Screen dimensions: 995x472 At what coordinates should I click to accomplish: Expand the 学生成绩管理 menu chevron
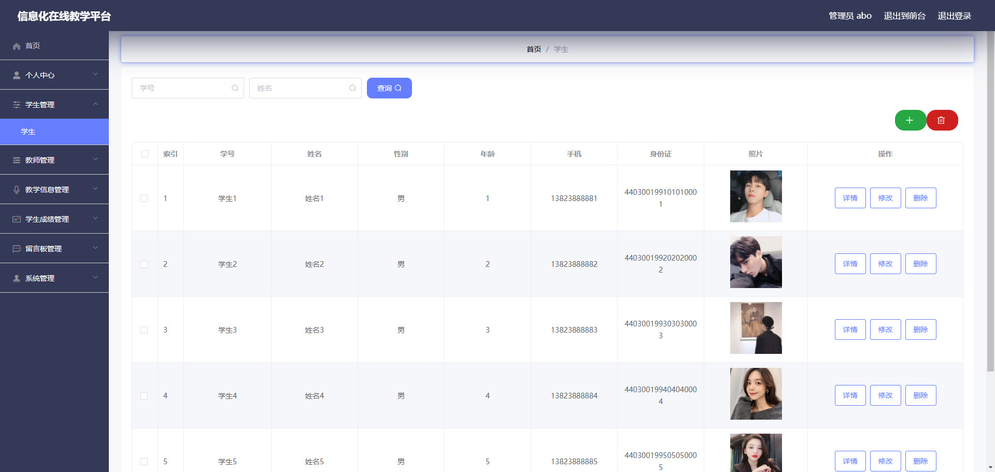coord(95,218)
